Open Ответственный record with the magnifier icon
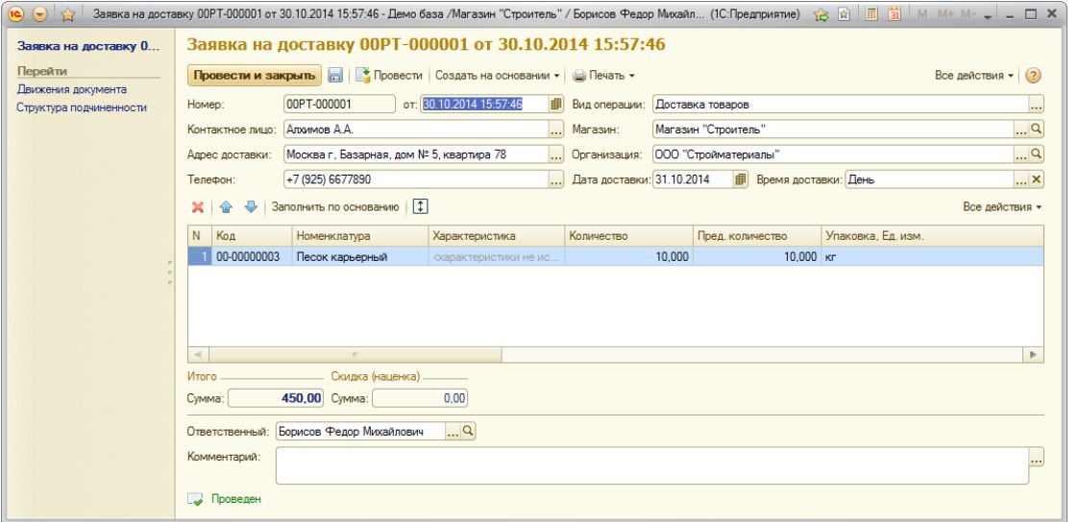The height and width of the screenshot is (522, 1079). [467, 432]
